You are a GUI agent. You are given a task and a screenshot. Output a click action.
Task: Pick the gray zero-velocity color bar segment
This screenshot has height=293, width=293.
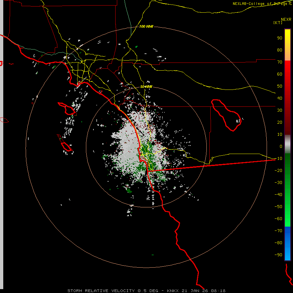point(287,144)
